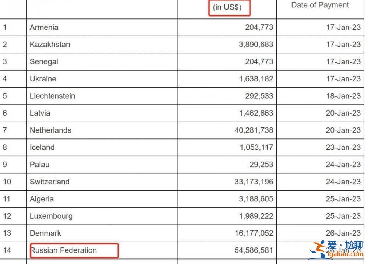The height and width of the screenshot is (264, 368).
Task: Select the Armenia country cell
Action: point(102,27)
